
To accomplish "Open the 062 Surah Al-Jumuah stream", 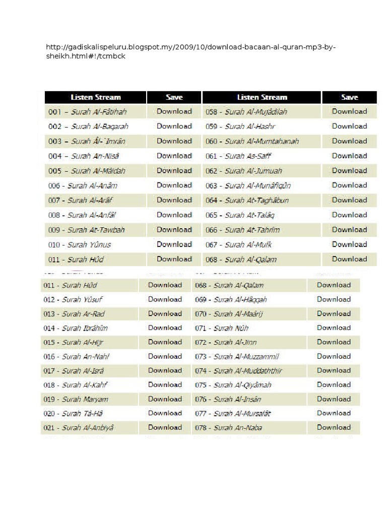I will pyautogui.click(x=244, y=171).
